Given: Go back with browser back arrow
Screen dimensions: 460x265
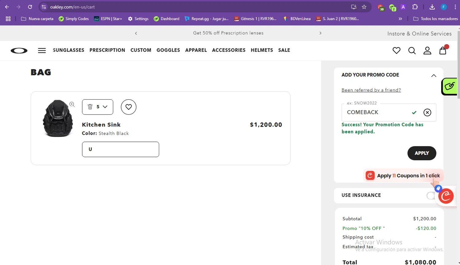Looking at the screenshot, I should pos(7,7).
